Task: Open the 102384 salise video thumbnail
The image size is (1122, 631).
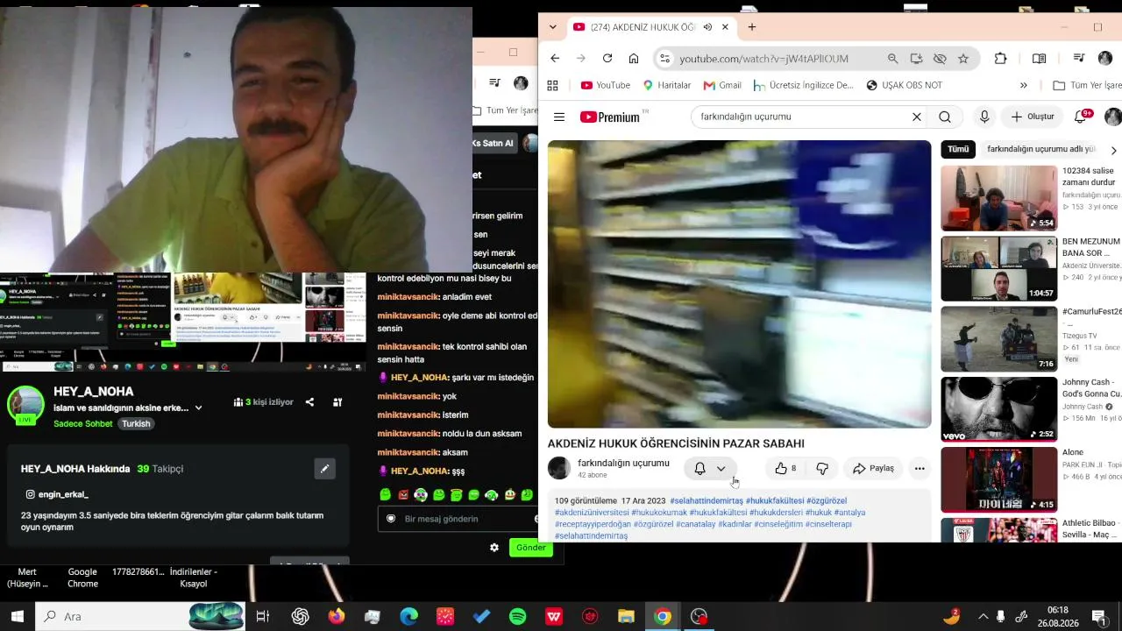Action: click(999, 198)
